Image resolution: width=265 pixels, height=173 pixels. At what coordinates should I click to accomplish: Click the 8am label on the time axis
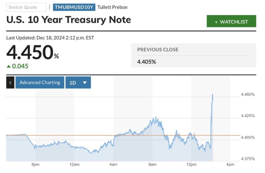point(153,165)
